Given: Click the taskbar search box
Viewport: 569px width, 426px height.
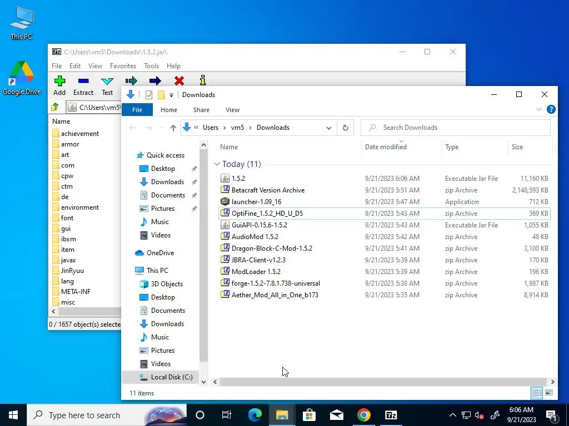Looking at the screenshot, I should click(x=107, y=415).
